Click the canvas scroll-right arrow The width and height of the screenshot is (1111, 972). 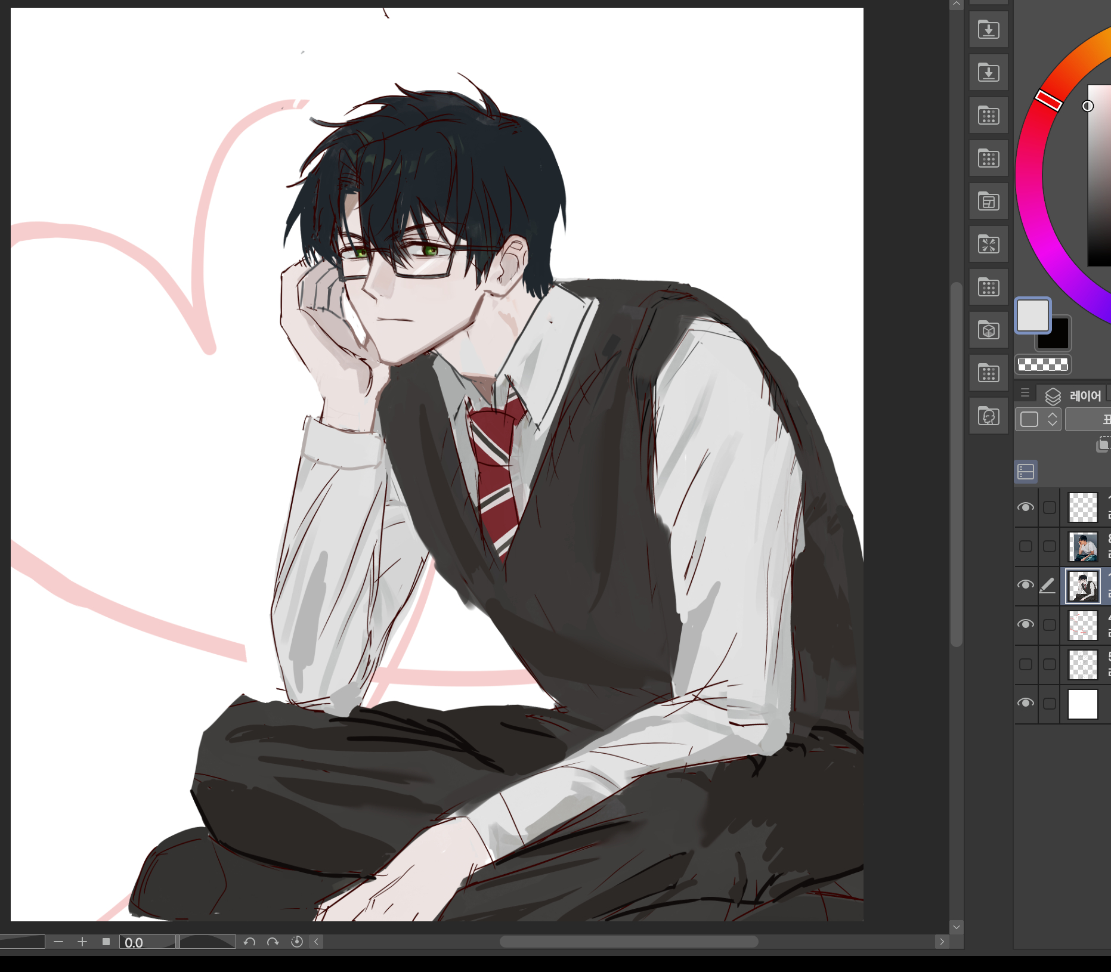coord(942,942)
